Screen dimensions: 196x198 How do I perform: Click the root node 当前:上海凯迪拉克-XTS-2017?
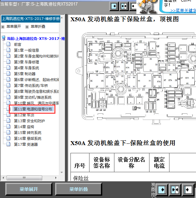(36, 38)
